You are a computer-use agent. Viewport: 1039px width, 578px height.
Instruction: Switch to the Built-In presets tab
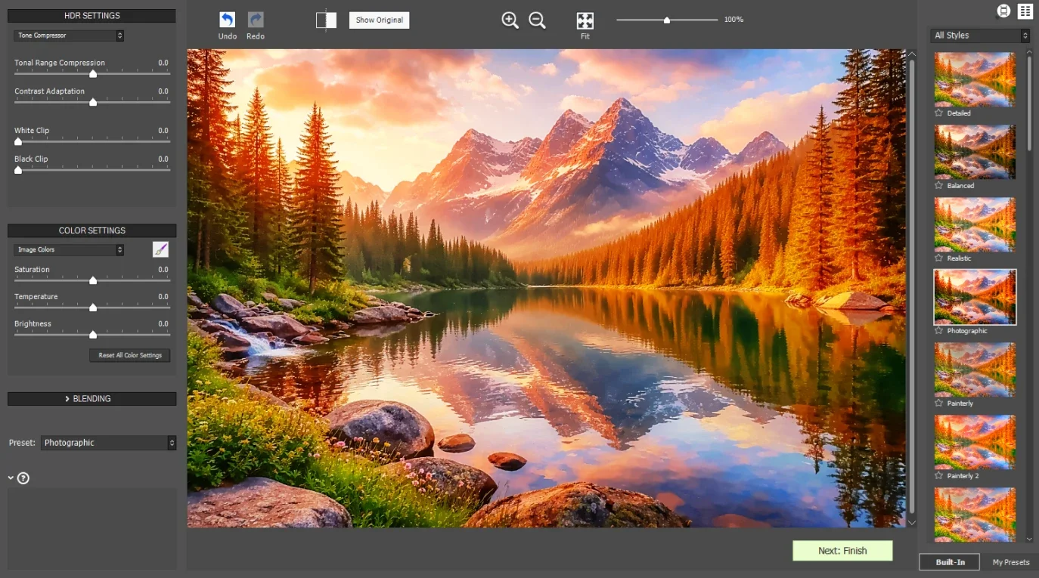[x=949, y=562]
